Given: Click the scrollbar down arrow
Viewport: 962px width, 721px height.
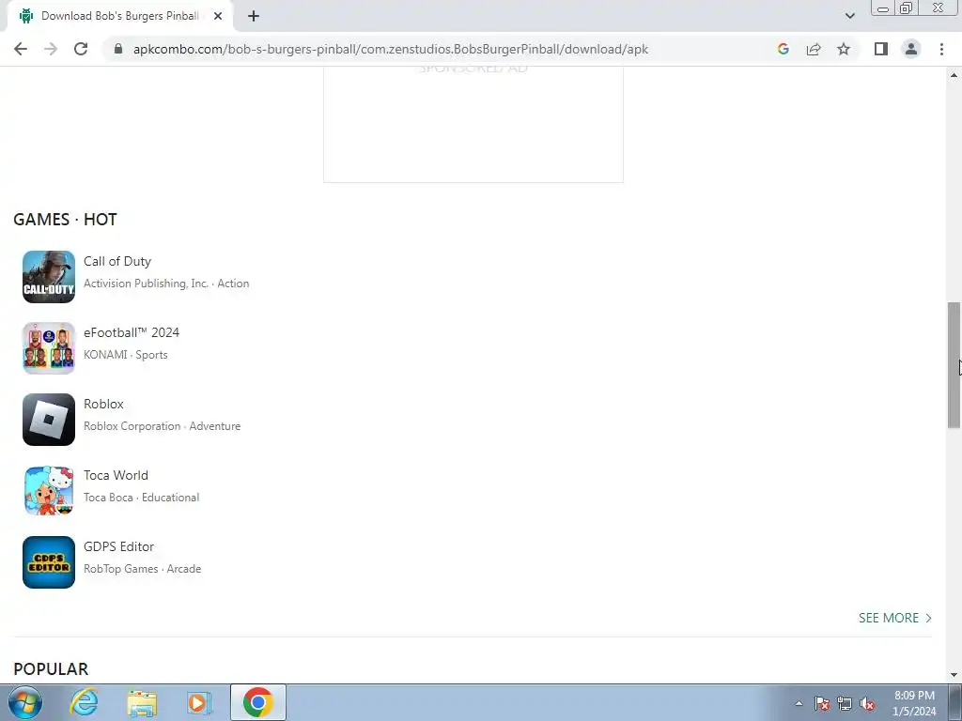Looking at the screenshot, I should pos(954,675).
